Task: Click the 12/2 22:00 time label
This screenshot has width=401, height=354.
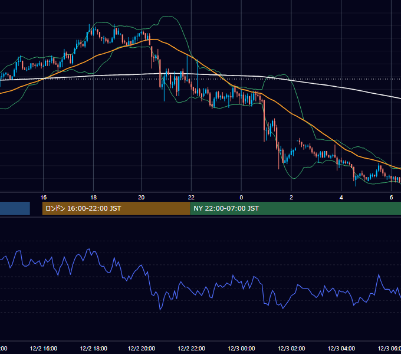Action: 191,348
